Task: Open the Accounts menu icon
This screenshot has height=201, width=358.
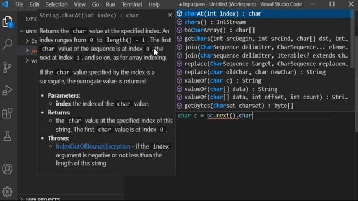Action: 7,169
